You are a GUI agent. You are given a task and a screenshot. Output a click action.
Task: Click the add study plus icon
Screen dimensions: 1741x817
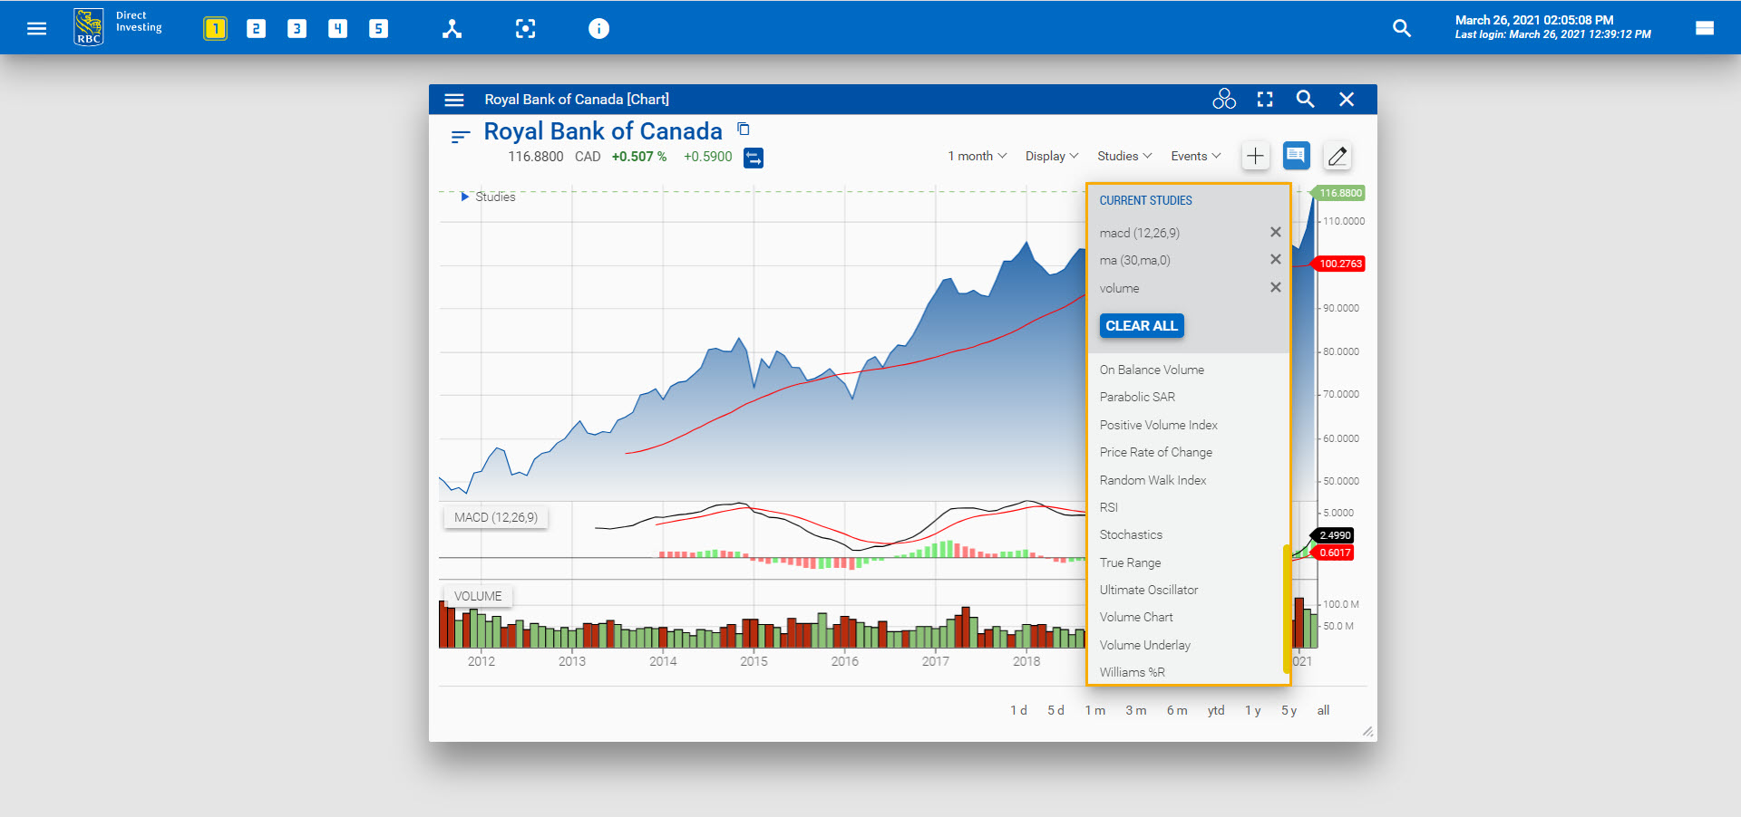point(1255,155)
